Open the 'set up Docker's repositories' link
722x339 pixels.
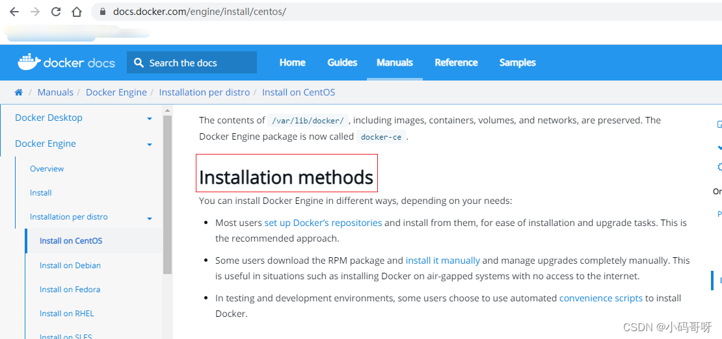coord(323,223)
